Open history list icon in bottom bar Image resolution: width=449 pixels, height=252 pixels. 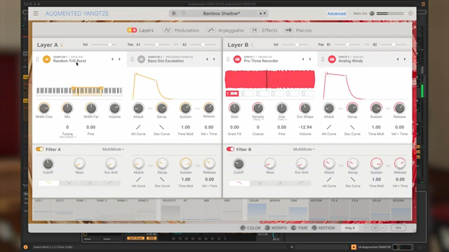pyautogui.click(x=375, y=228)
